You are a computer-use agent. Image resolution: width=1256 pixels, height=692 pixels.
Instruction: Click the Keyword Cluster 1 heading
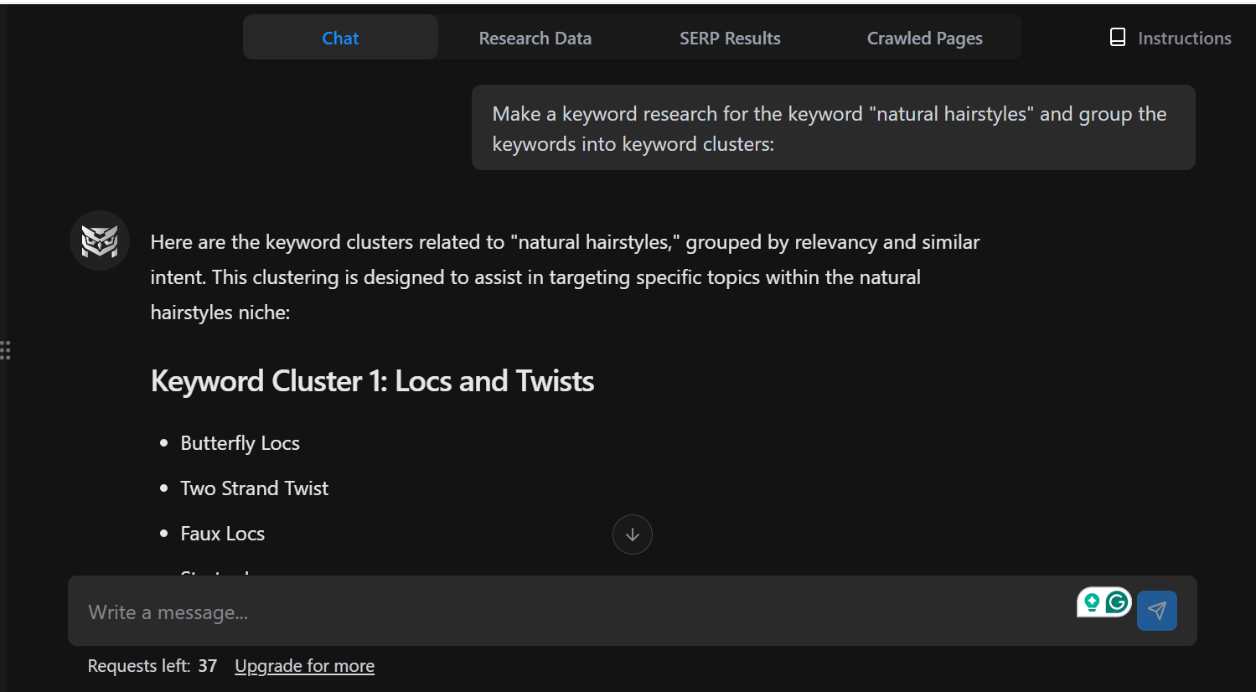click(371, 381)
